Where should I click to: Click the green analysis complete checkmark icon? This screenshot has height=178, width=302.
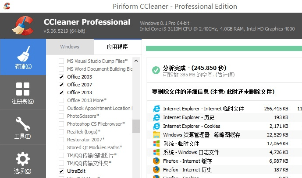coord(156,70)
